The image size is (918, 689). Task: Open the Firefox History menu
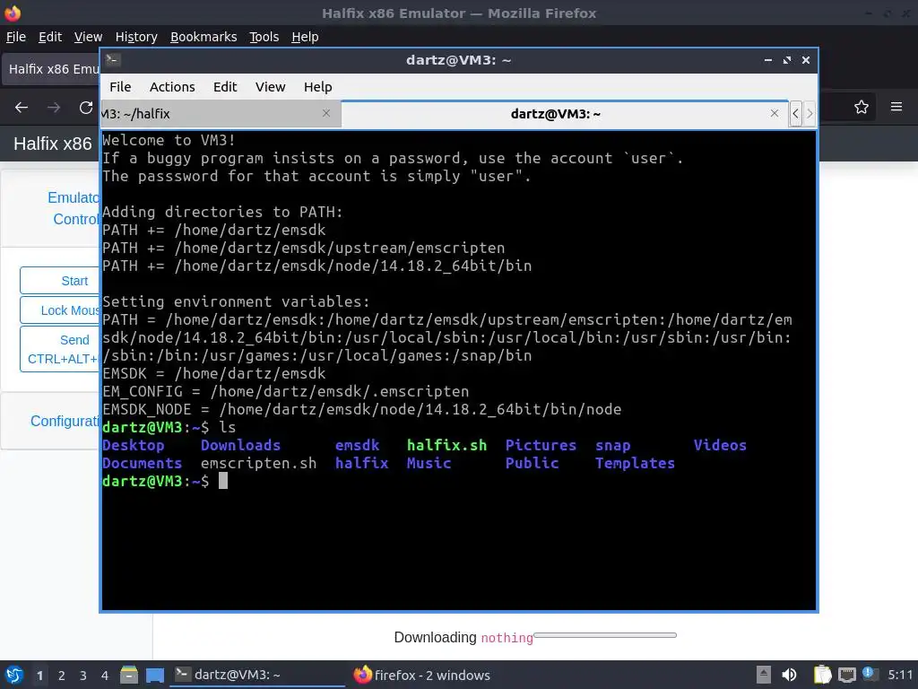(x=136, y=37)
